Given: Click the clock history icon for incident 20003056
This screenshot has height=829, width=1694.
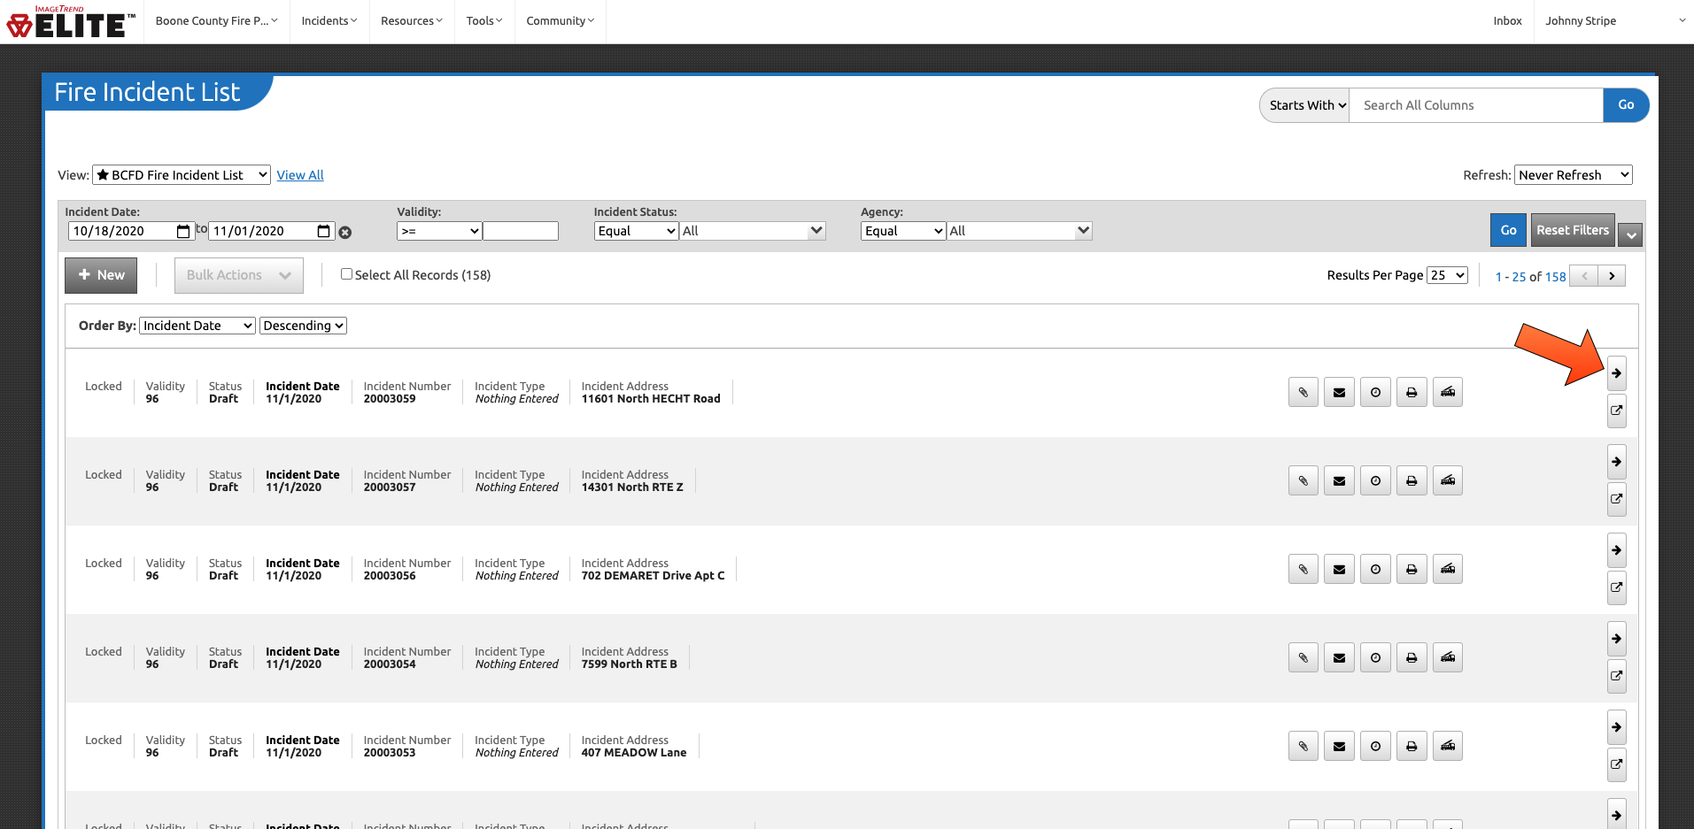Looking at the screenshot, I should tap(1375, 569).
